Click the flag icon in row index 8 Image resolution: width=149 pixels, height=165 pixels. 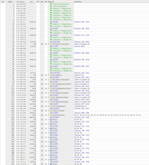51,20
